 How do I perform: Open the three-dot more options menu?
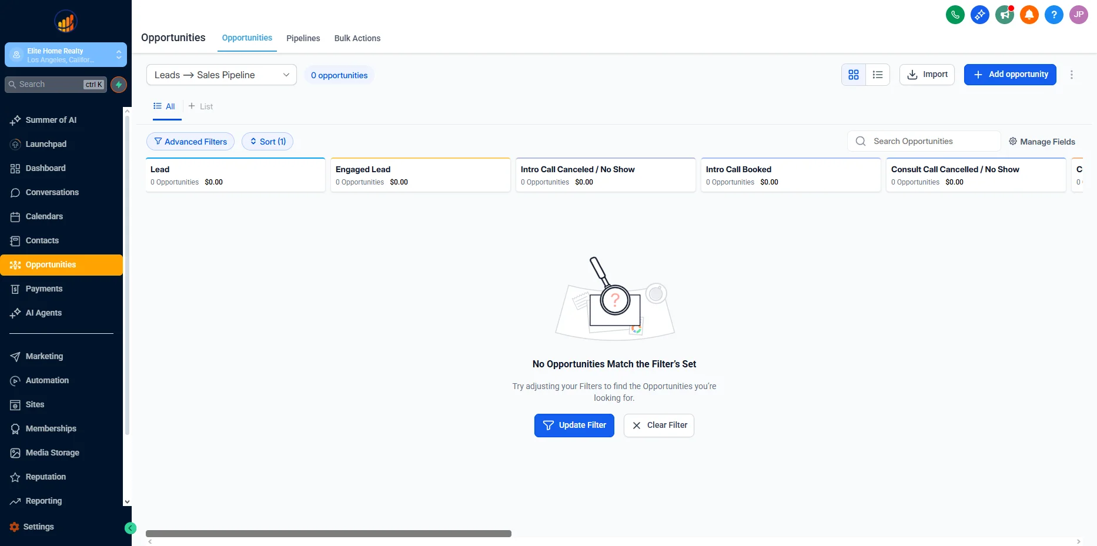tap(1071, 75)
